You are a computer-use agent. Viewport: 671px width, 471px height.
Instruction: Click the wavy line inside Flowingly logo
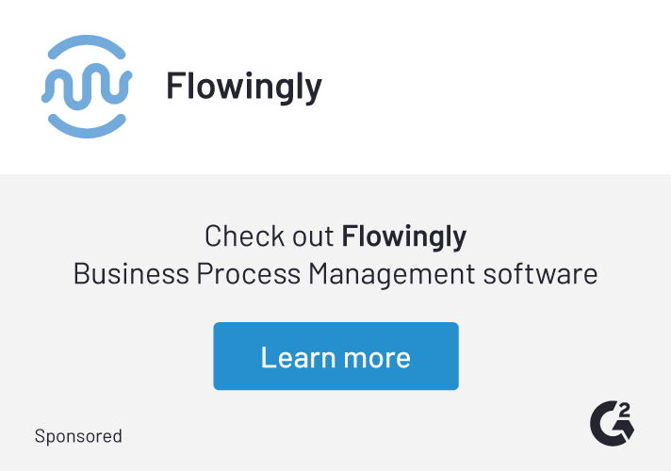pos(87,87)
